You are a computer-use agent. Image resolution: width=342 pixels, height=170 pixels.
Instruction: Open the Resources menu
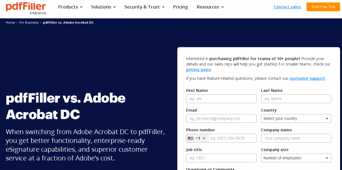point(210,7)
